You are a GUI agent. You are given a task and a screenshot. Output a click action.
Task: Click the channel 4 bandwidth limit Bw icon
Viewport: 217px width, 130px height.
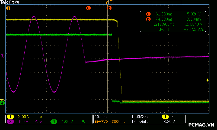(84, 122)
